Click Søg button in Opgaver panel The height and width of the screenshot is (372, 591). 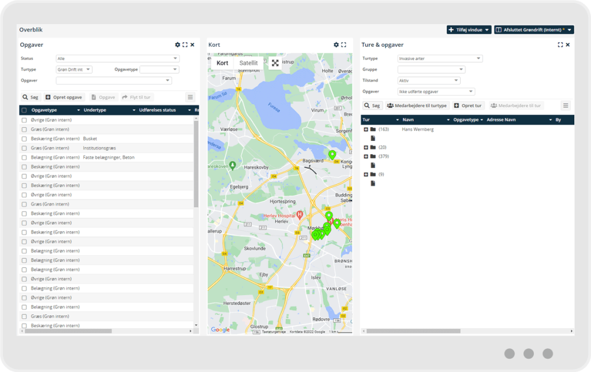31,98
